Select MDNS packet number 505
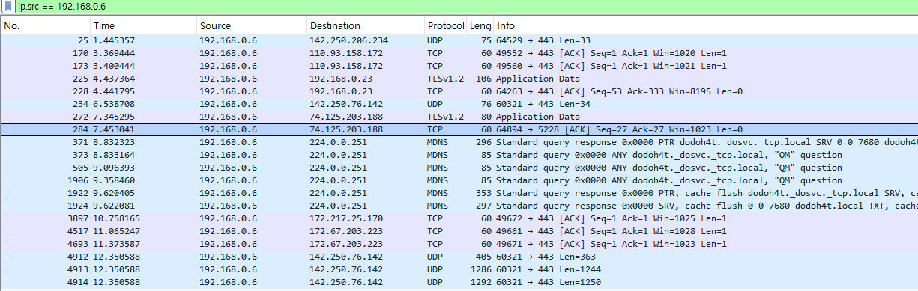918x291 pixels. [x=459, y=168]
